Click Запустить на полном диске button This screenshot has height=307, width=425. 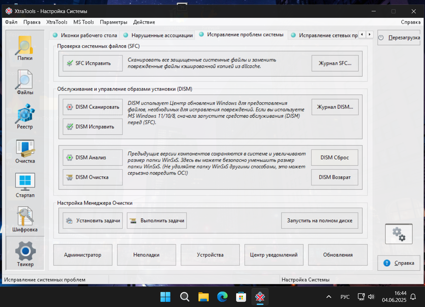(x=320, y=220)
